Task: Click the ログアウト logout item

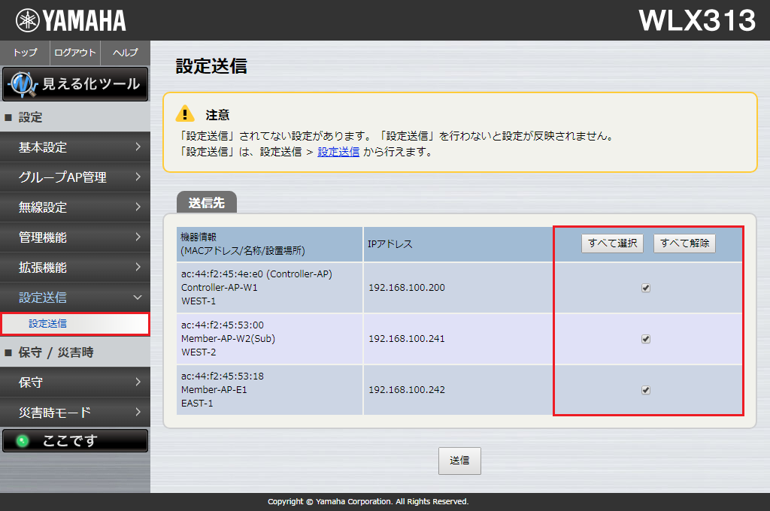Action: [74, 53]
